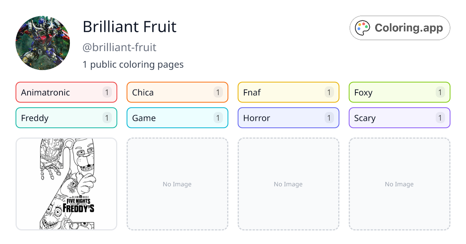466x244 pixels.
Task: Click the @brilliant-fruit username link
Action: click(x=119, y=47)
